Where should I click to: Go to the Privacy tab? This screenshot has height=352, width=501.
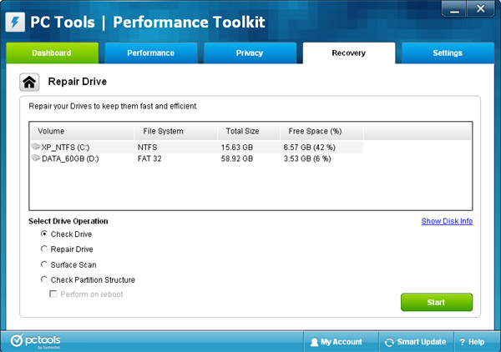point(250,53)
